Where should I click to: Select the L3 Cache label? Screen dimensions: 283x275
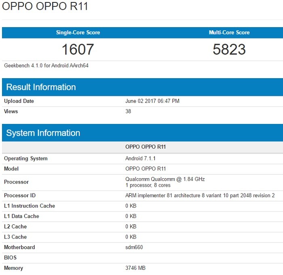tap(15, 237)
